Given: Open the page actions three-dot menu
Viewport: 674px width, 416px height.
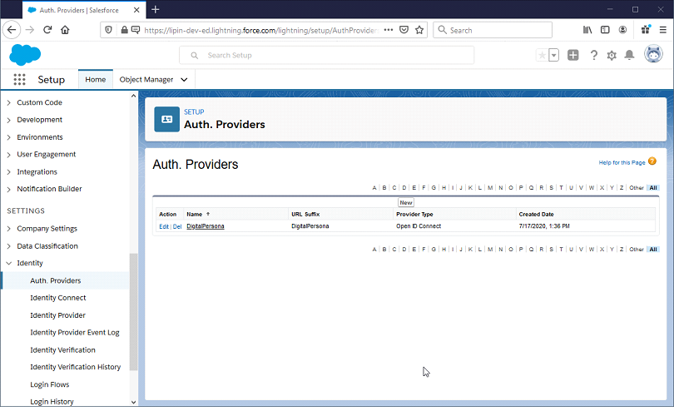Looking at the screenshot, I should point(388,30).
